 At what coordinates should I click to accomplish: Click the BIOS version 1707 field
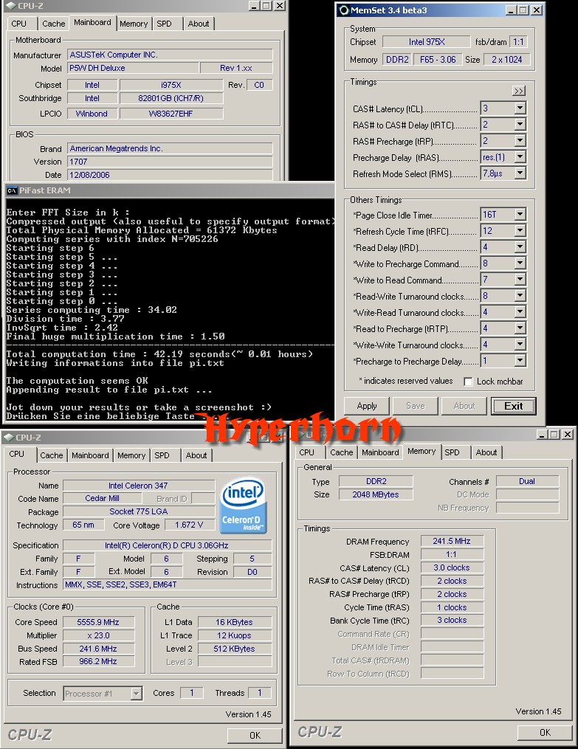(170, 162)
